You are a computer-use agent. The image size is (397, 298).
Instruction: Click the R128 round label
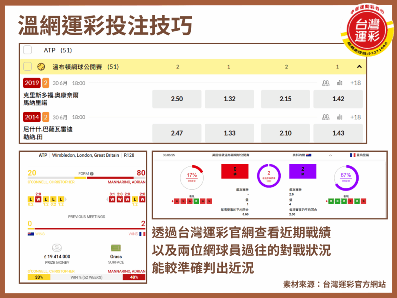tap(129, 155)
